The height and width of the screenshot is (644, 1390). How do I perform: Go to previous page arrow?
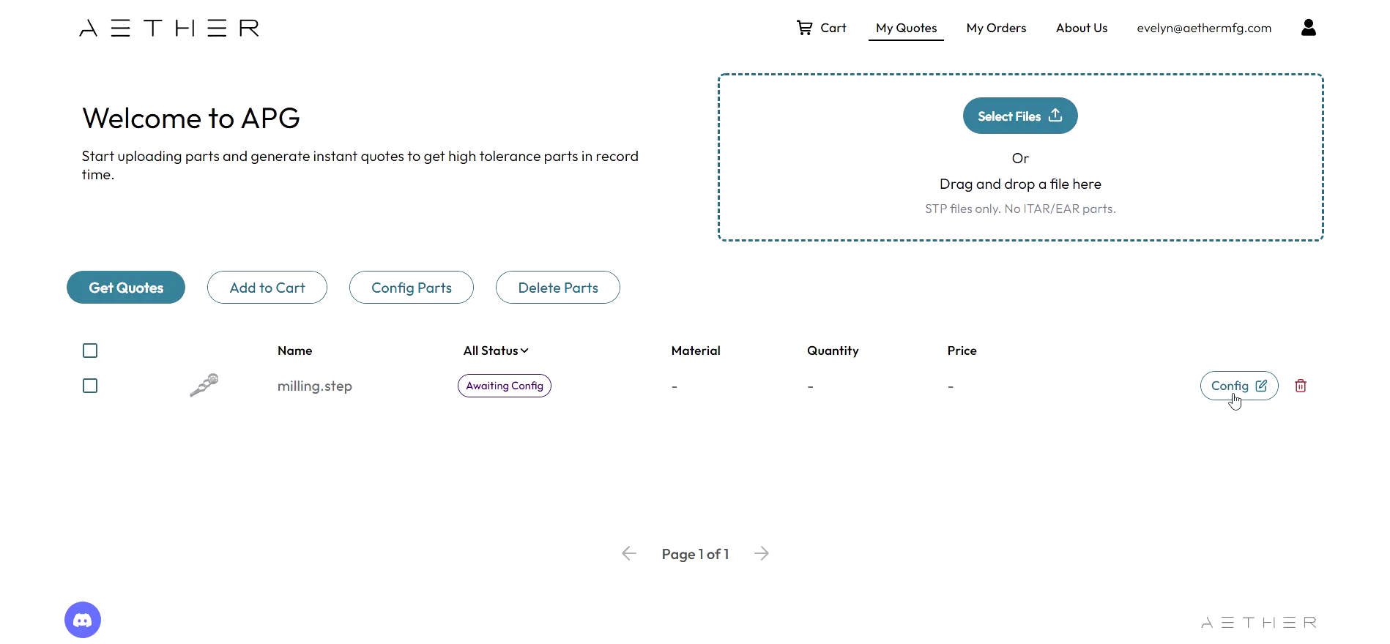pyautogui.click(x=629, y=553)
